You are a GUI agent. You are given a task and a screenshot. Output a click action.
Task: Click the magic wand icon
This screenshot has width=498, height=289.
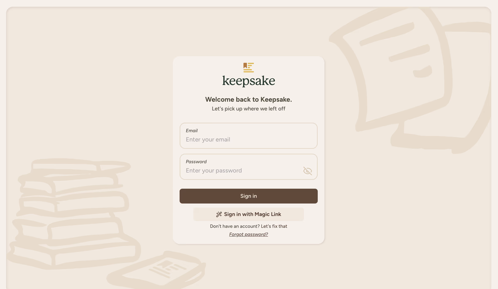point(219,214)
